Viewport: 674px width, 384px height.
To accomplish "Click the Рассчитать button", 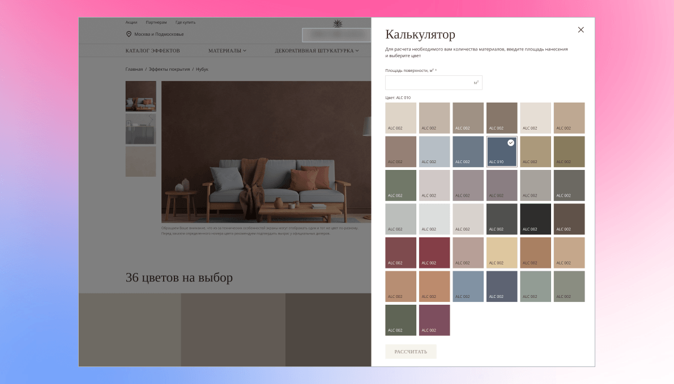I will pos(411,352).
